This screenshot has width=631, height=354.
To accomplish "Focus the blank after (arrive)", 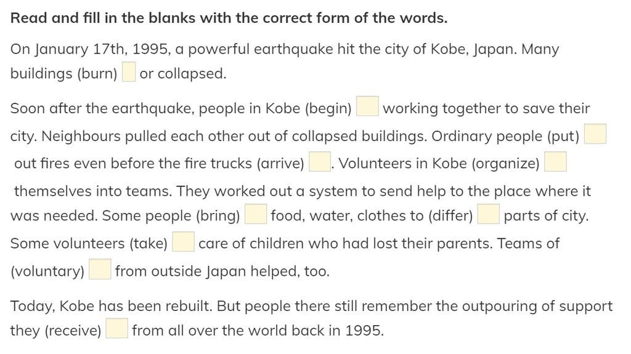I will click(x=320, y=162).
